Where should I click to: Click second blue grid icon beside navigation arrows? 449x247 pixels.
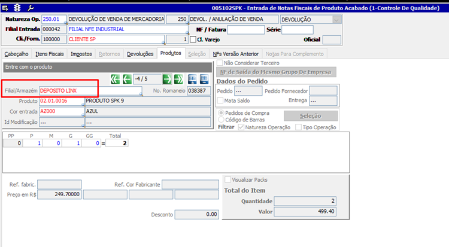click(204, 79)
